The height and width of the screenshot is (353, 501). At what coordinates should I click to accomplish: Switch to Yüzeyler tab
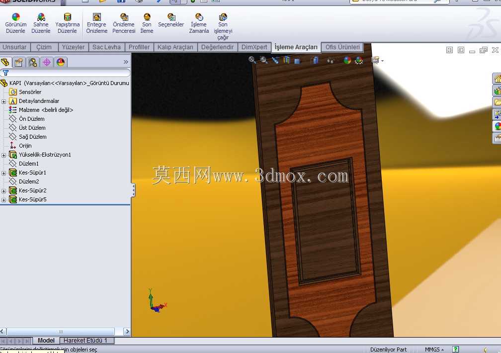[73, 47]
